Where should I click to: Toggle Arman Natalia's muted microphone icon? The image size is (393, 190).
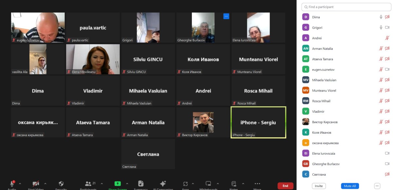[x=381, y=48]
